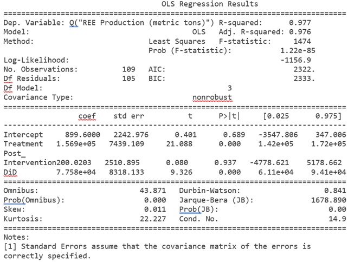Image resolution: width=348 pixels, height=262 pixels.
Task: Click the coef column header
Action: click(87, 116)
